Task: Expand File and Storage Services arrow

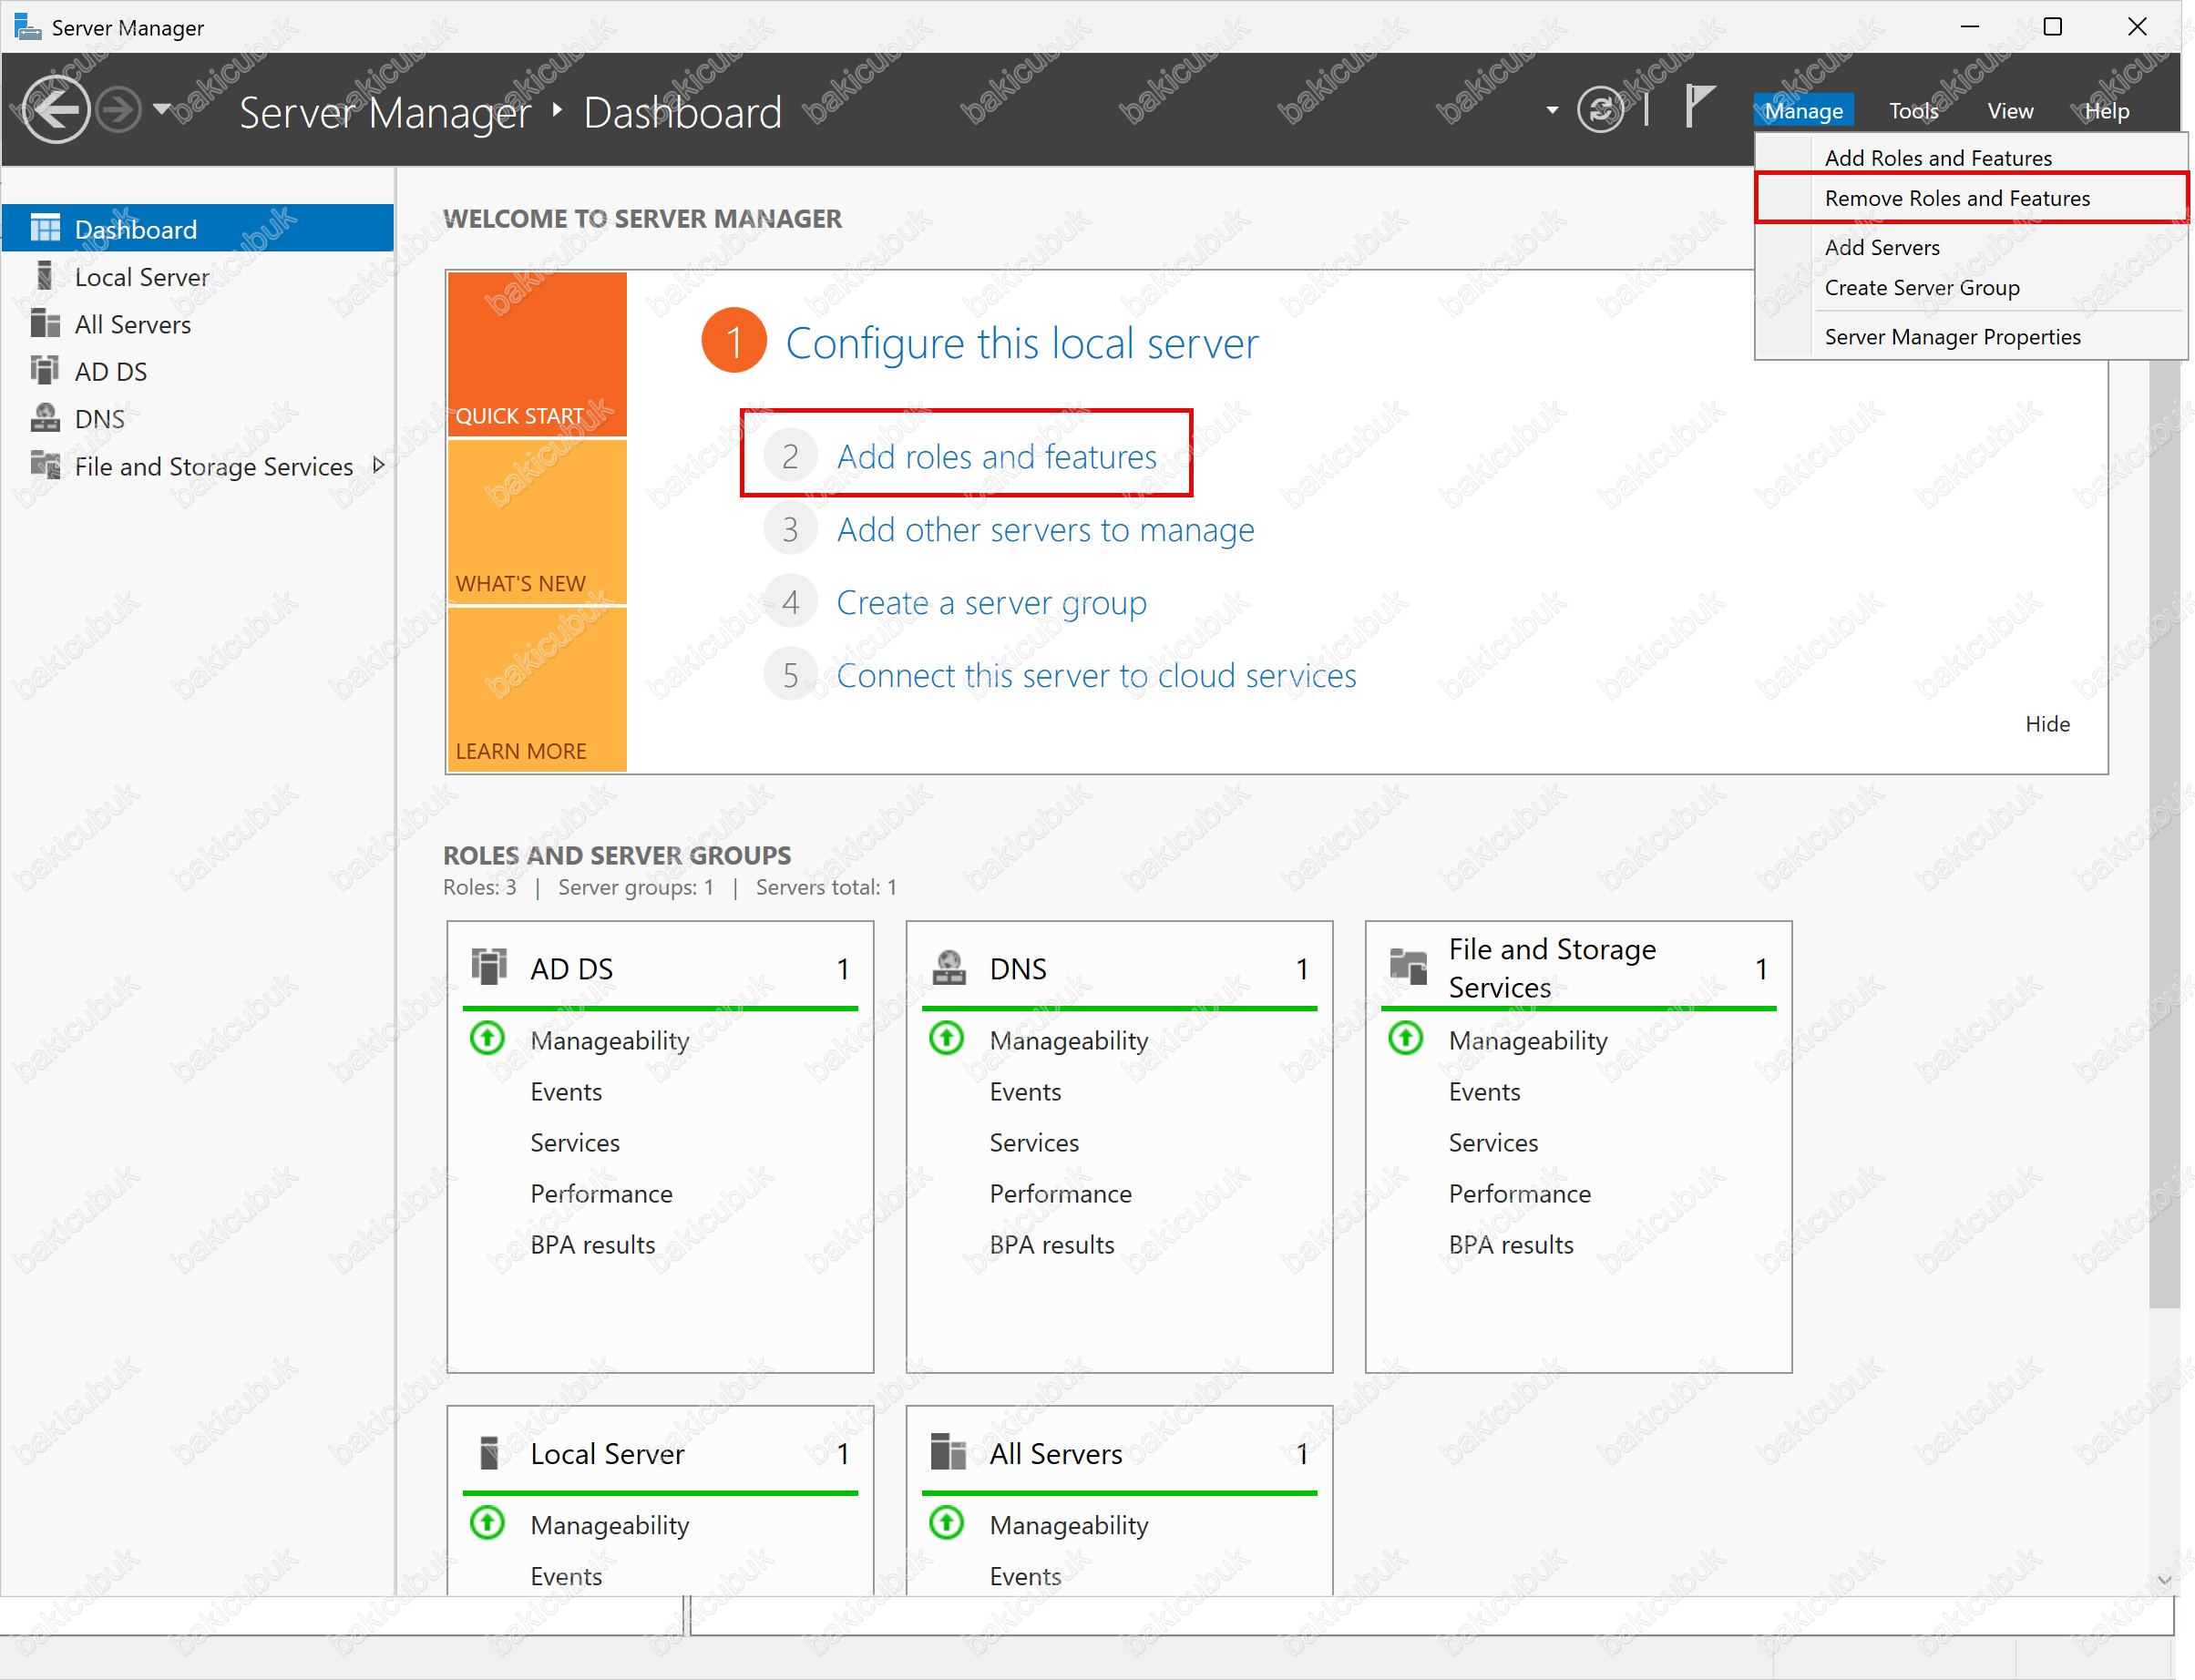Action: point(378,465)
